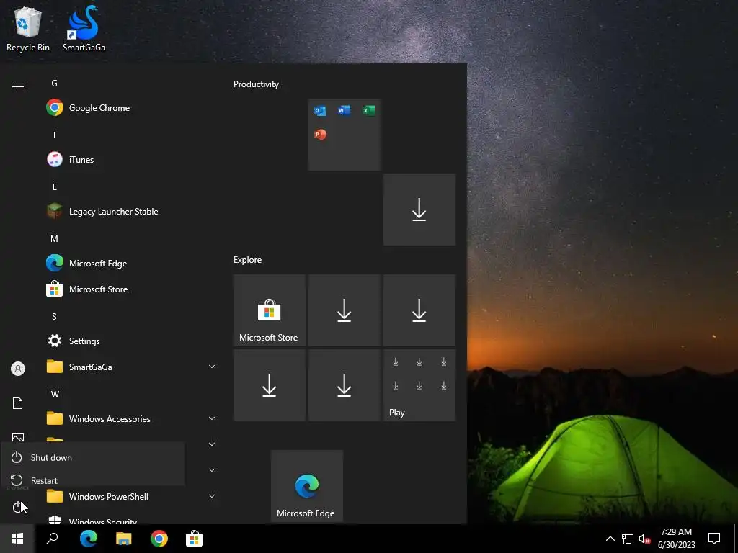Open the notification center icon
Viewport: 738px width, 553px height.
(714, 539)
